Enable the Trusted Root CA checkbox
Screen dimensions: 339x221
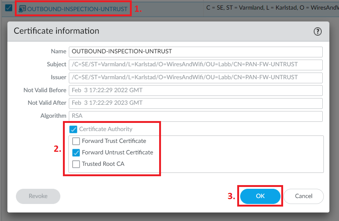[75, 164]
